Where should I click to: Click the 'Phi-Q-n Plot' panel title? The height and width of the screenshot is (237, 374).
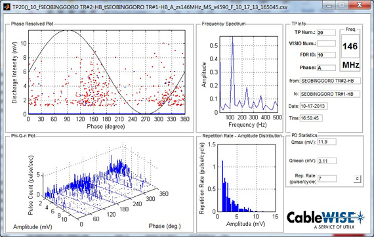(x=23, y=135)
